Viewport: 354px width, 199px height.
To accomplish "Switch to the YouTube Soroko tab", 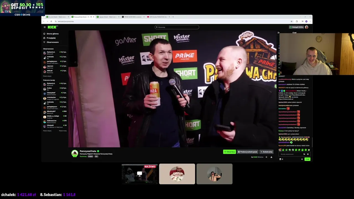I will [x=158, y=17].
